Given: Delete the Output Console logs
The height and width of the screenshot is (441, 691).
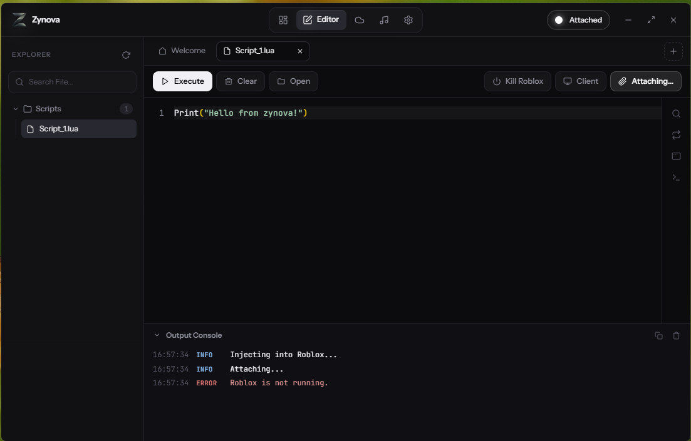Looking at the screenshot, I should [x=676, y=336].
